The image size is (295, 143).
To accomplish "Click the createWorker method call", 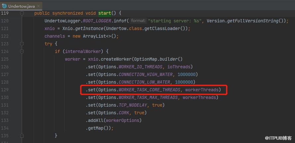I will point(116,59).
